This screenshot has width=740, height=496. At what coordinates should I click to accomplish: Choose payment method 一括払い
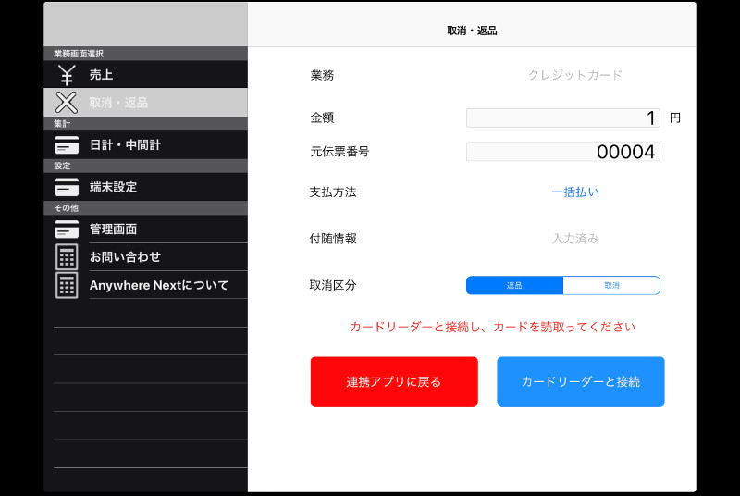(x=575, y=192)
